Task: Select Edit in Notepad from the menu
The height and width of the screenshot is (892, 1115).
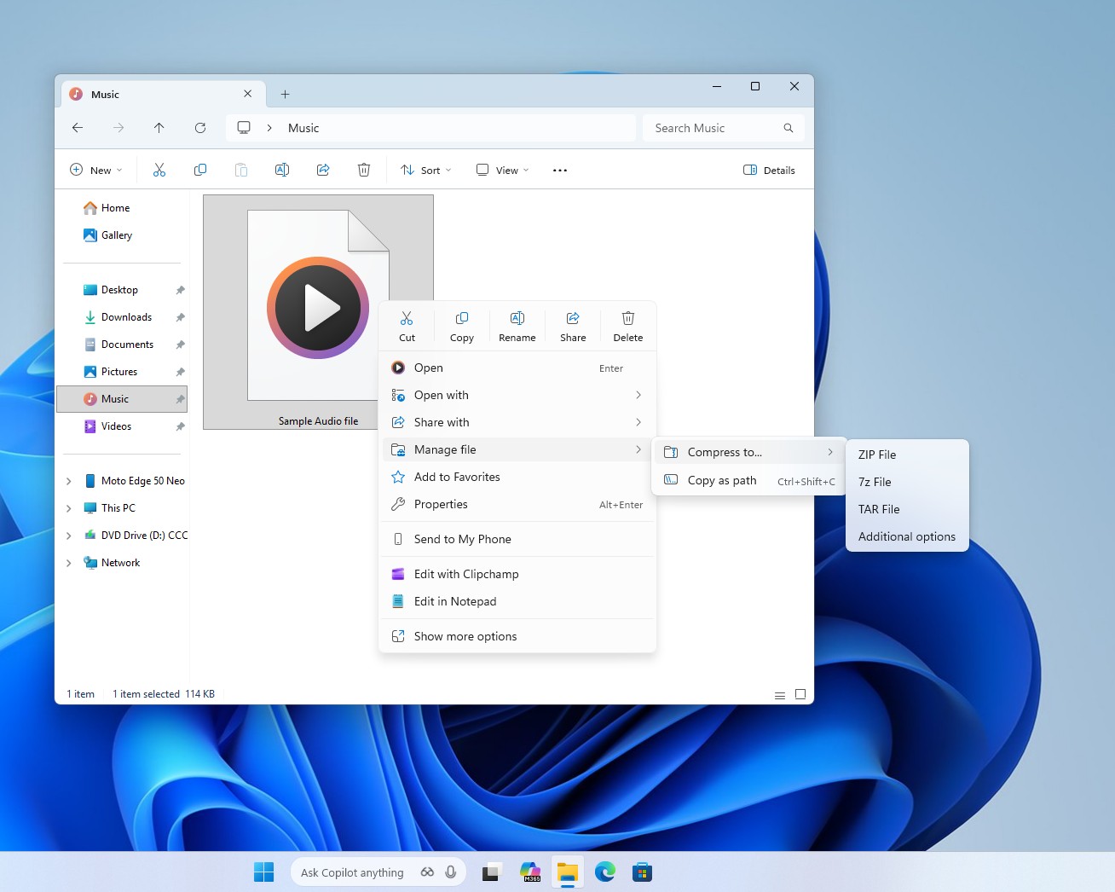Action: pyautogui.click(x=455, y=601)
